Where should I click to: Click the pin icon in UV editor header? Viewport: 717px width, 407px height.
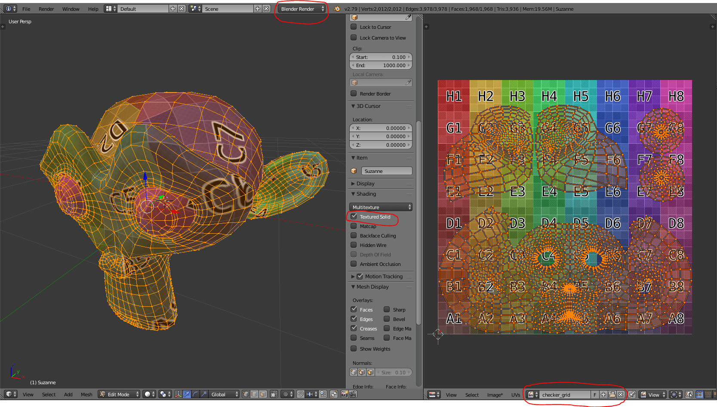[632, 395]
